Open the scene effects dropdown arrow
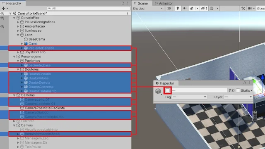Screen dimensions: 265x149 197,8
